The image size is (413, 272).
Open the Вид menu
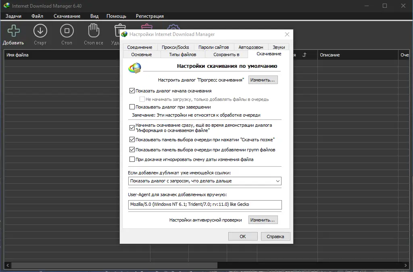[x=94, y=16]
